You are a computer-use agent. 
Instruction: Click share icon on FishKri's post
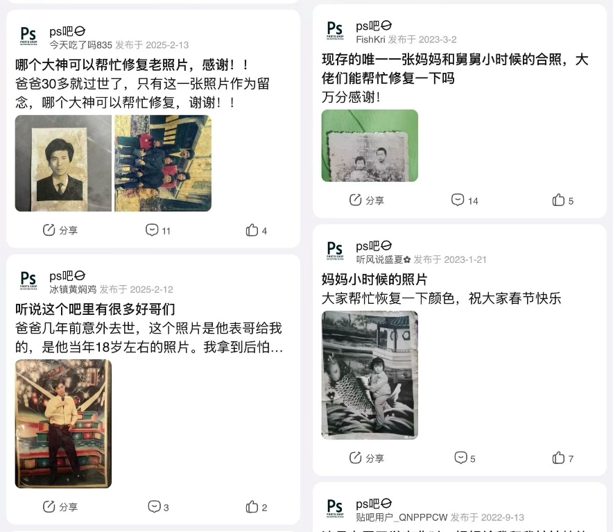(366, 200)
